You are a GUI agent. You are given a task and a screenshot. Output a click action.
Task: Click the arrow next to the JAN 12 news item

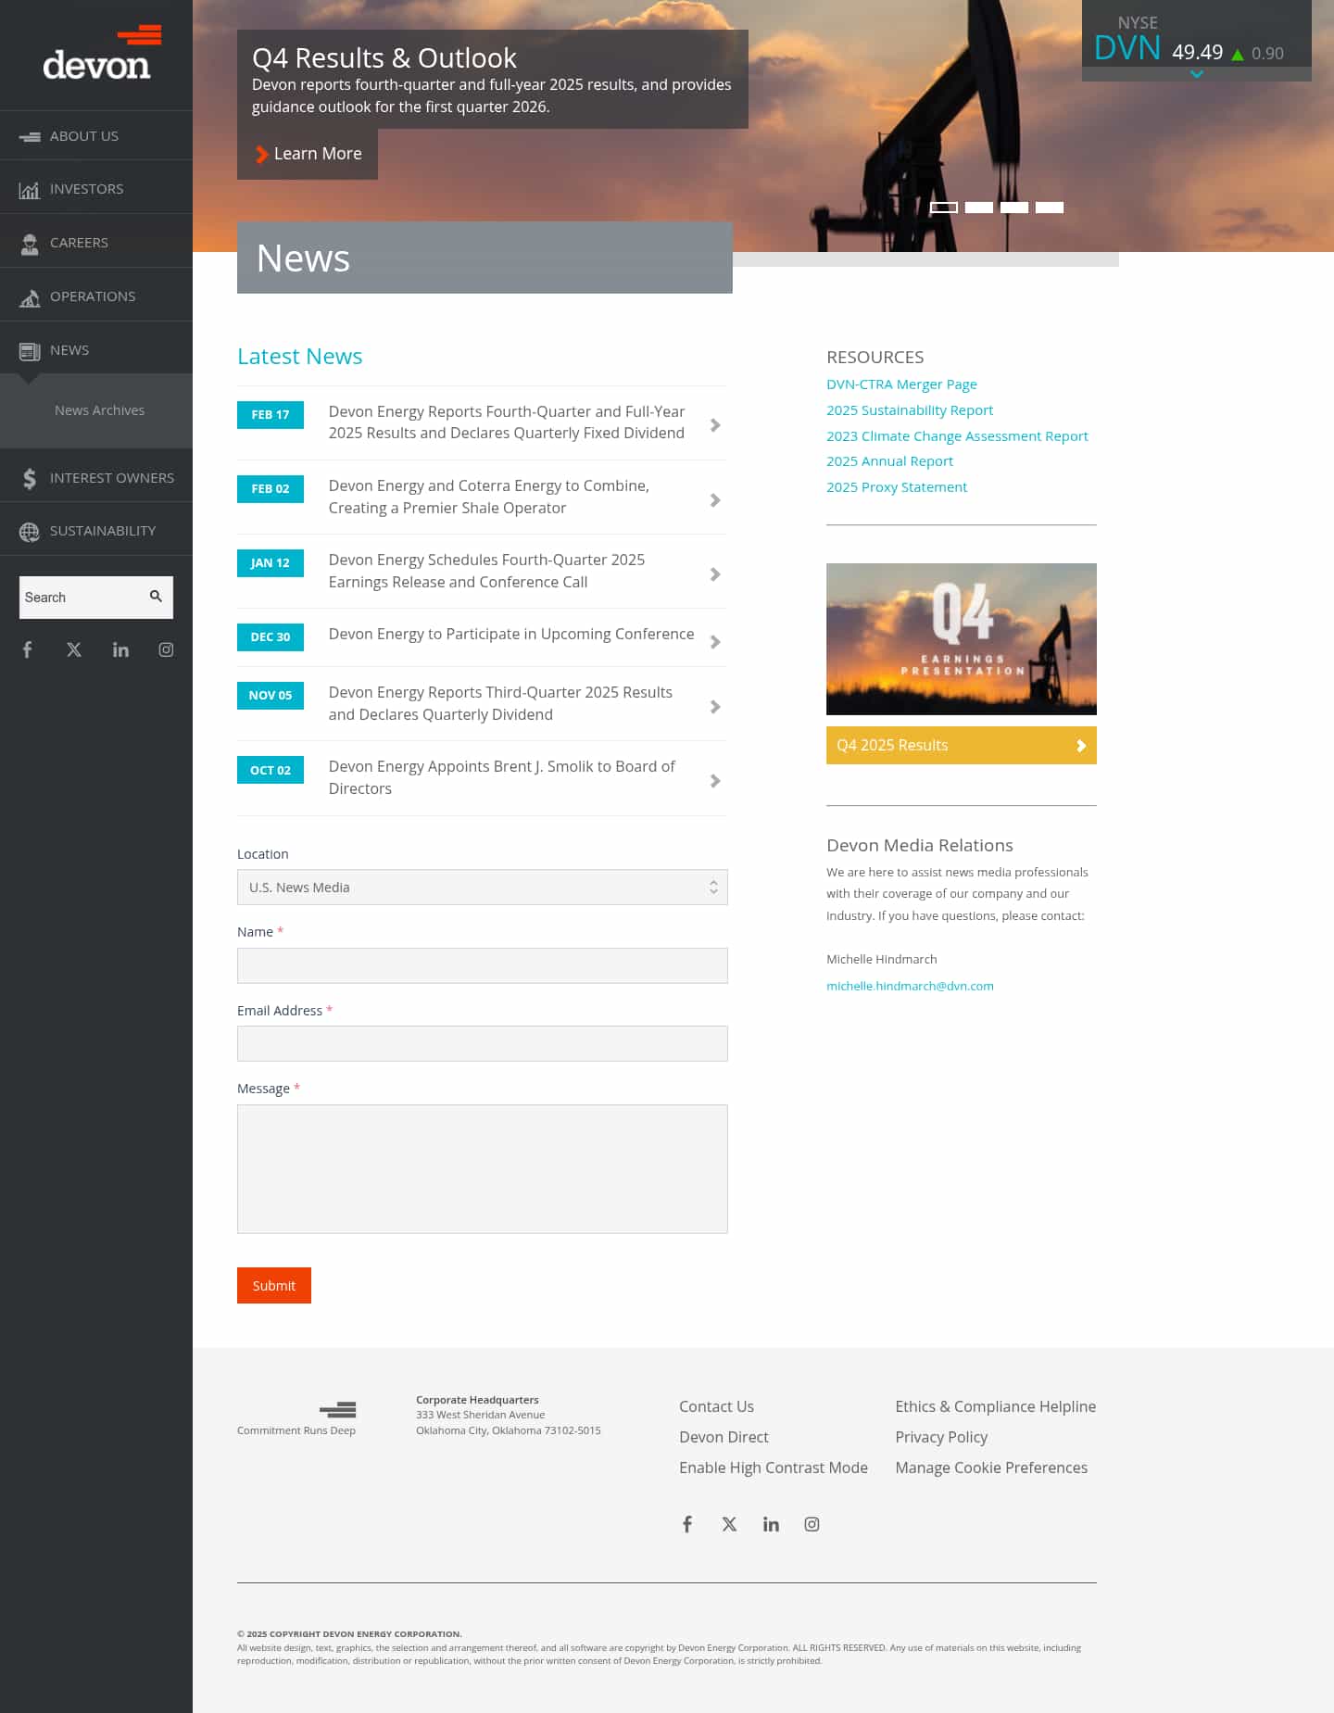[715, 574]
